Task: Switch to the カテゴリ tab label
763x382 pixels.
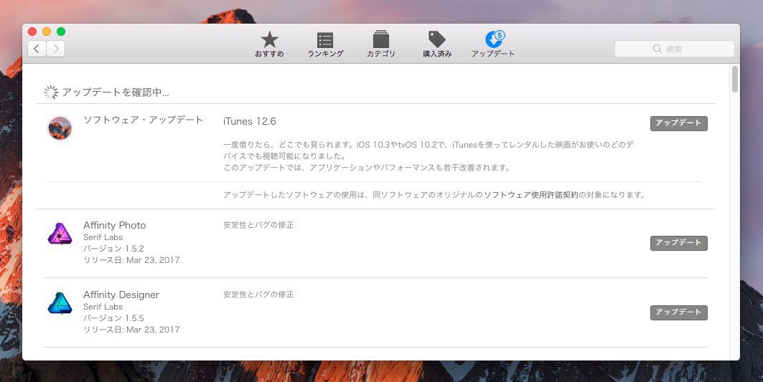Action: (x=381, y=54)
